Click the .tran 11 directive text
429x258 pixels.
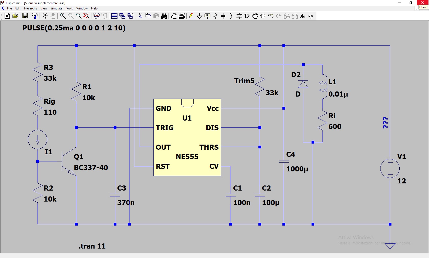click(92, 246)
